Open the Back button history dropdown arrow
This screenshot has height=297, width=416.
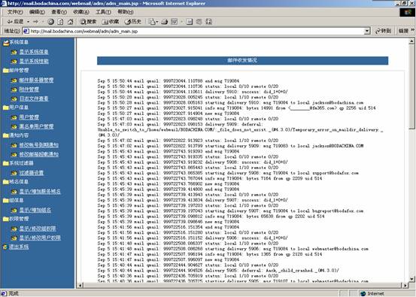coord(28,22)
